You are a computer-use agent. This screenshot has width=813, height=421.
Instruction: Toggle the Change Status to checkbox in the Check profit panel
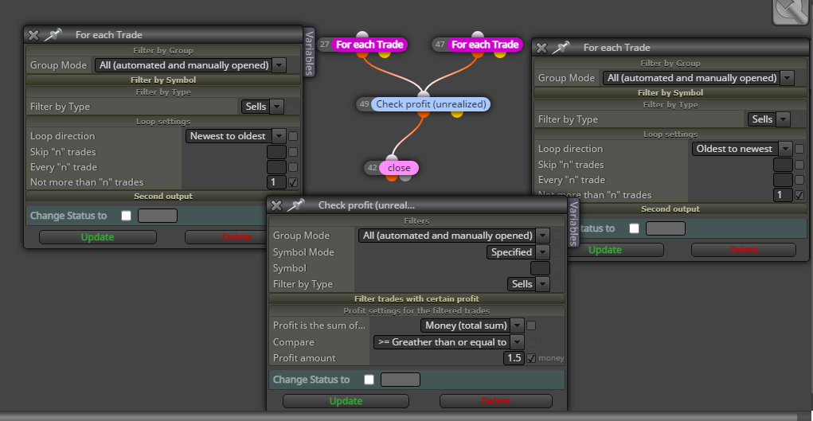369,380
